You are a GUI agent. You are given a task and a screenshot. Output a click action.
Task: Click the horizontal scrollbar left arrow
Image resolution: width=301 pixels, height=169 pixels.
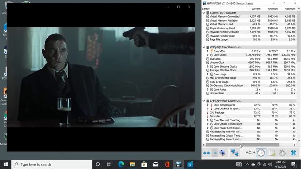204,145
